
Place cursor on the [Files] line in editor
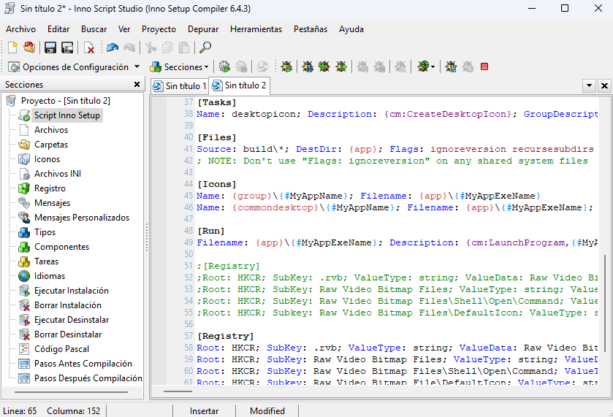[x=217, y=137]
